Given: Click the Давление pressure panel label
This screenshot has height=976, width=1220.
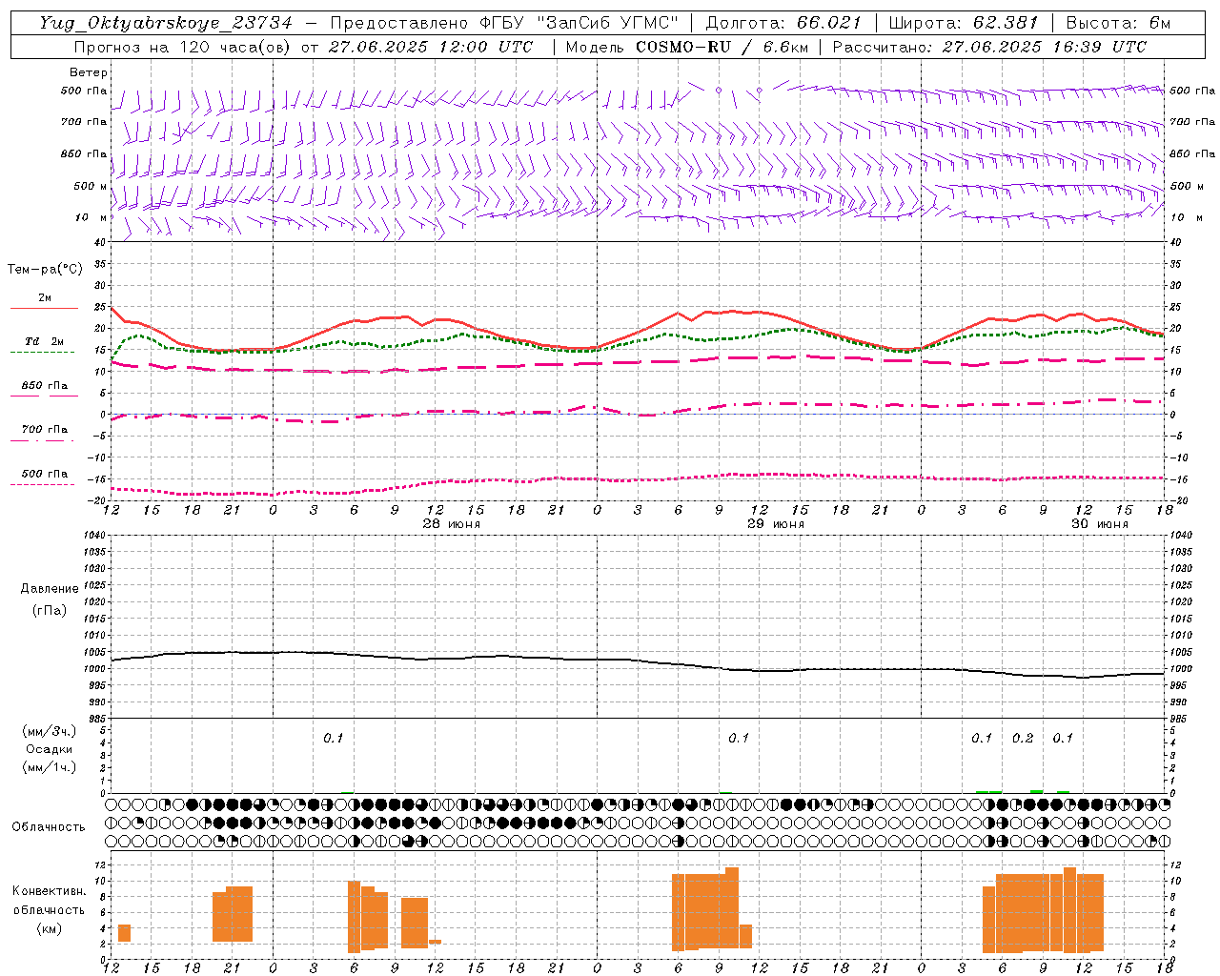Looking at the screenshot, I should pyautogui.click(x=50, y=589).
